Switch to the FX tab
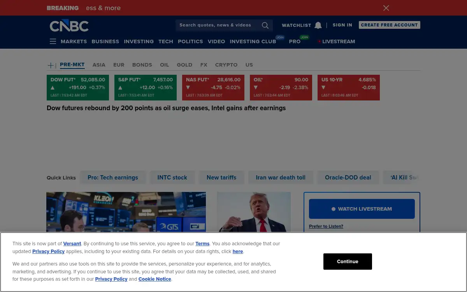 204,65
